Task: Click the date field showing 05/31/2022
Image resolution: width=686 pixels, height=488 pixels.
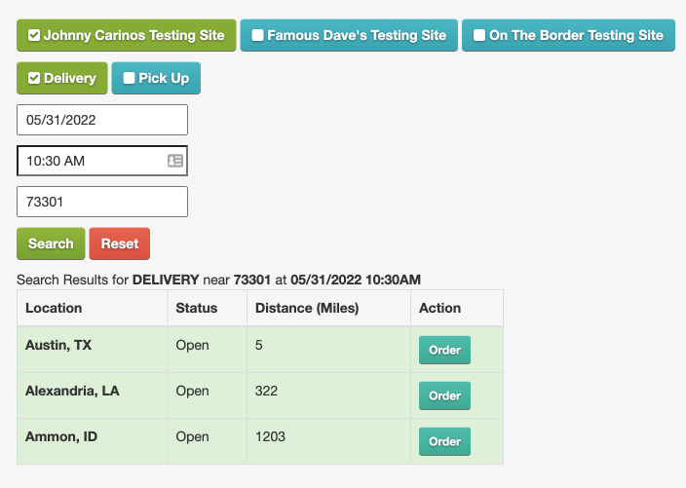Action: point(101,120)
